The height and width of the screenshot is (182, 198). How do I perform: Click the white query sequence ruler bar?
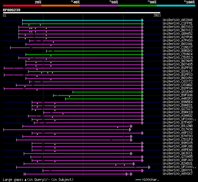[82, 13]
